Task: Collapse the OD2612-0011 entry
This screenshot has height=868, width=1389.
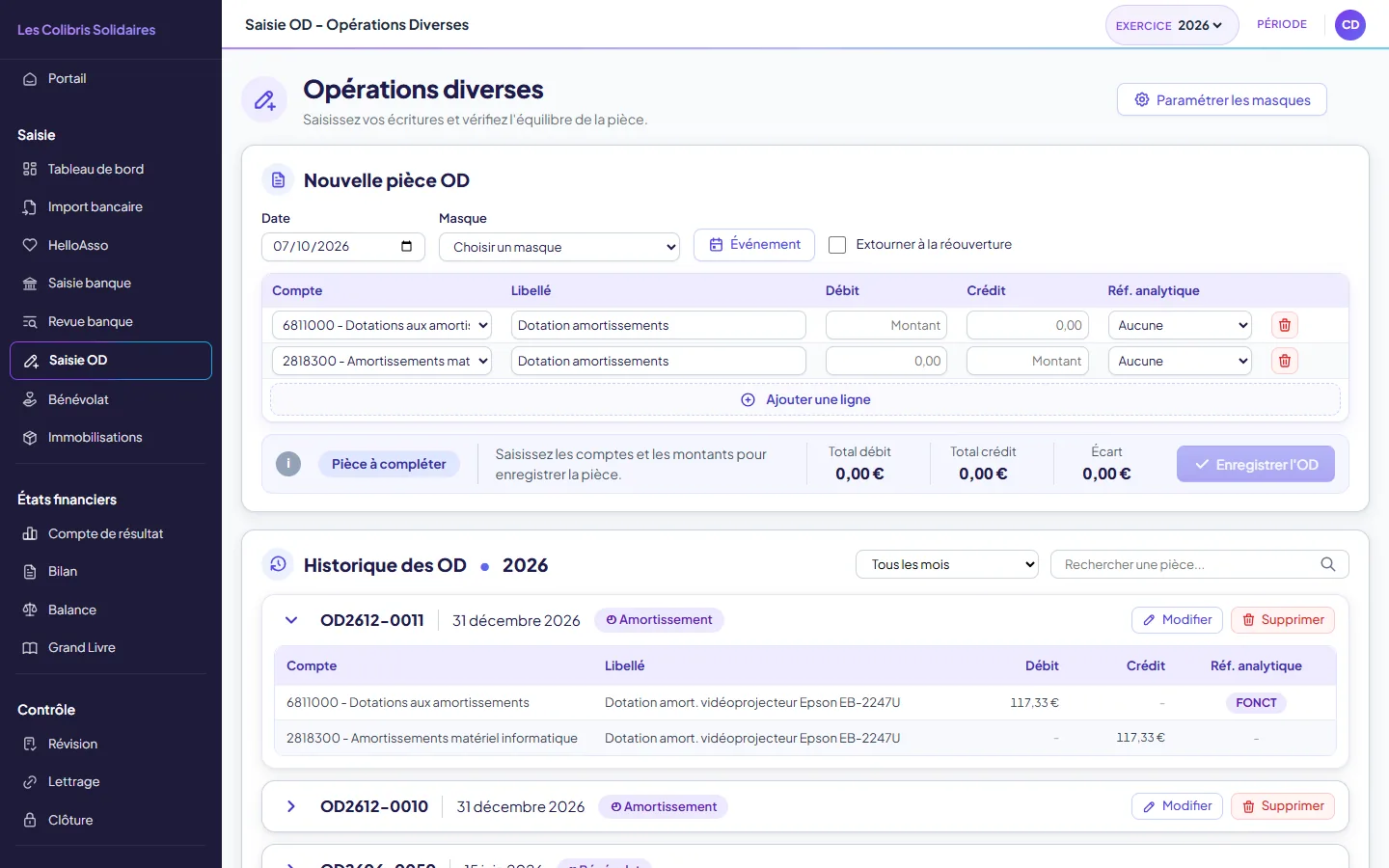Action: [291, 620]
